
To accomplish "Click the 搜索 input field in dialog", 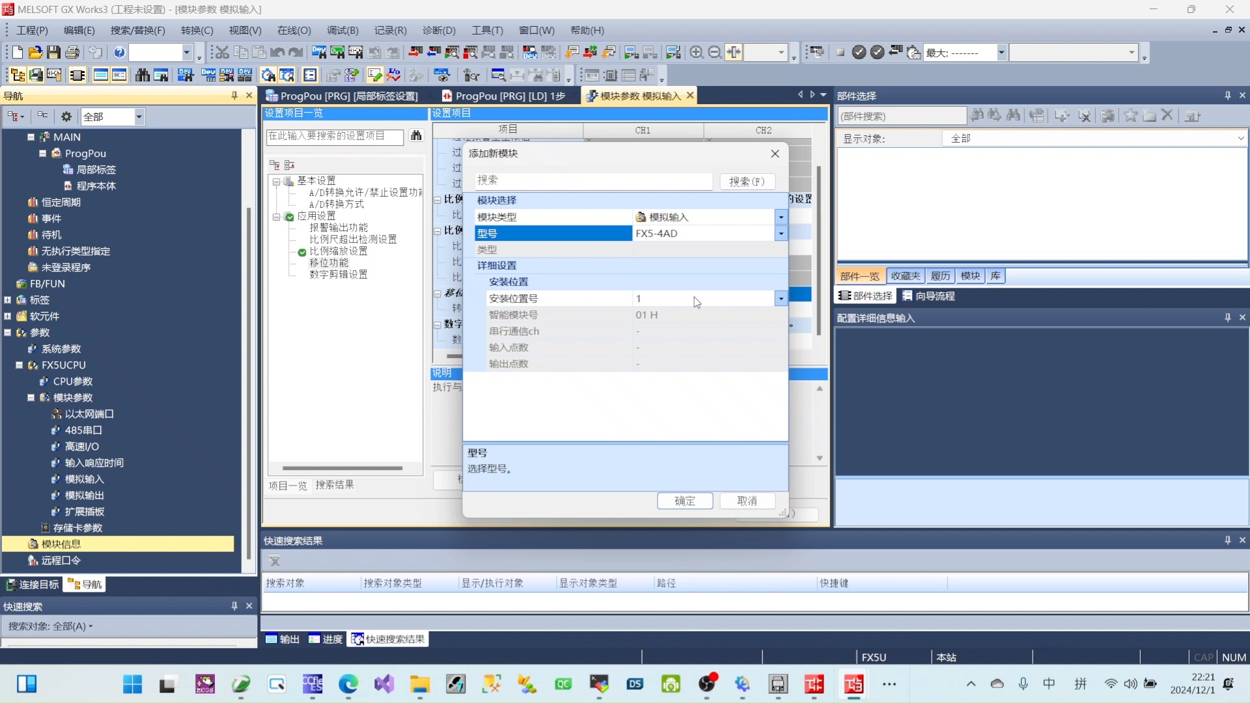I will coord(592,180).
